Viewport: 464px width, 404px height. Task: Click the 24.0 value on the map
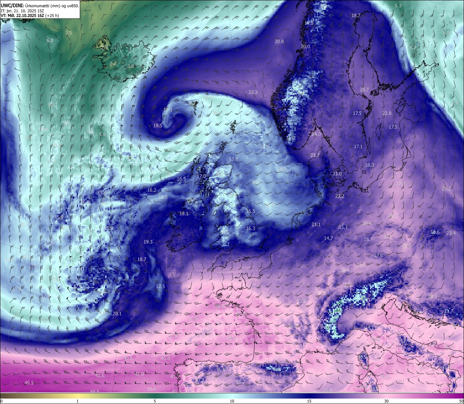316,134
